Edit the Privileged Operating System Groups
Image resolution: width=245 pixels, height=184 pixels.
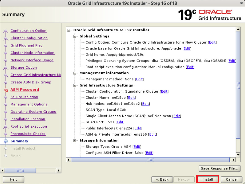pos(232,61)
